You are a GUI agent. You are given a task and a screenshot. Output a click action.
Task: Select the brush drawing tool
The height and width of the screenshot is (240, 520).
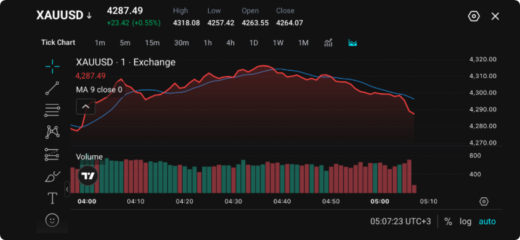(x=53, y=177)
